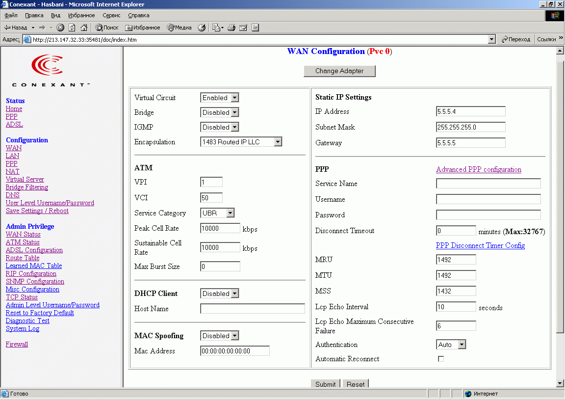
Task: Click the page icon in address bar
Action: click(x=27, y=39)
